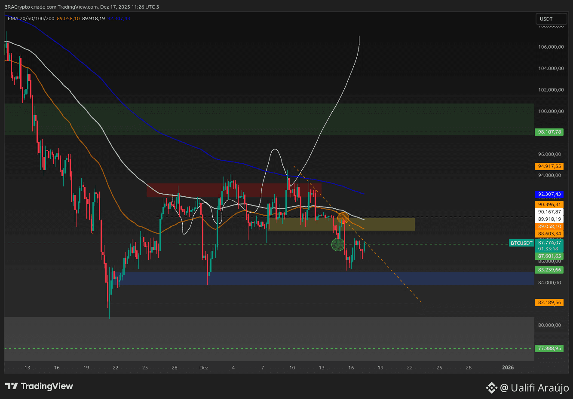The image size is (573, 399).
Task: Select the yellow zone rectangle
Action: pyautogui.click(x=341, y=224)
